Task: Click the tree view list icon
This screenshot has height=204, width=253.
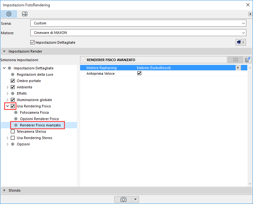Action: click(236, 60)
